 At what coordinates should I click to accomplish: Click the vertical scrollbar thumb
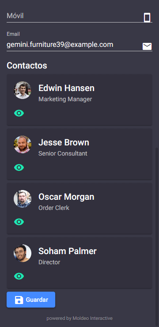(157, 236)
